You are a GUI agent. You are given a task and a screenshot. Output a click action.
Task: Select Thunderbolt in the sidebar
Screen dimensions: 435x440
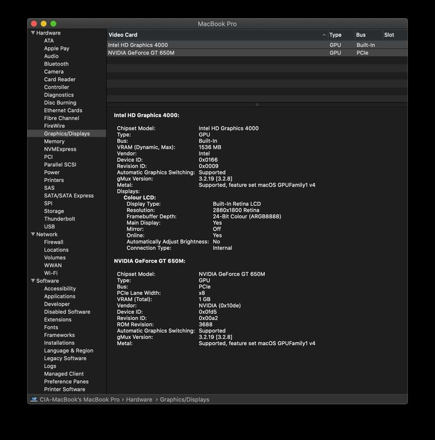[59, 219]
